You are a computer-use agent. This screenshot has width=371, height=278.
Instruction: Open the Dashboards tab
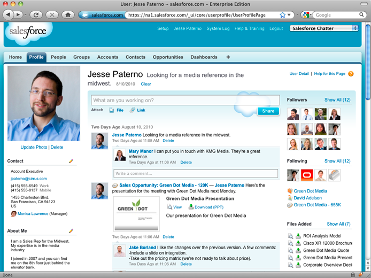(x=204, y=57)
